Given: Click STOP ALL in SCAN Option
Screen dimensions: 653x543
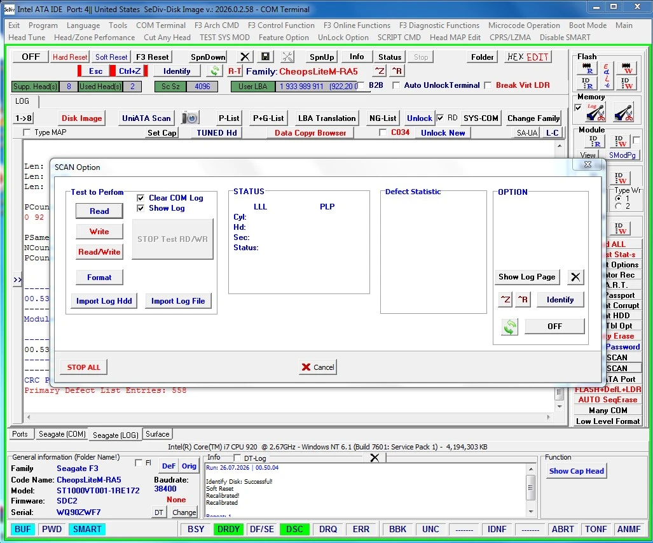Looking at the screenshot, I should (x=83, y=367).
